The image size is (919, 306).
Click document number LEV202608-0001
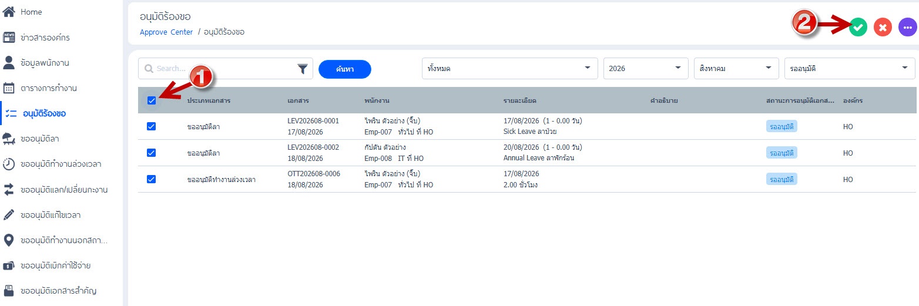pyautogui.click(x=313, y=121)
